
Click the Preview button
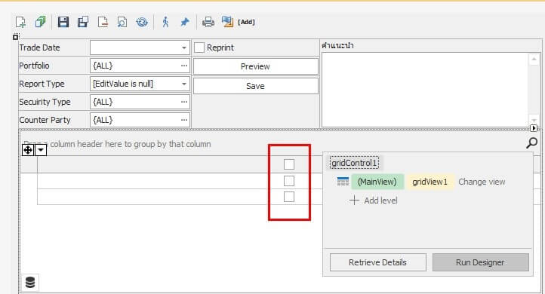pyautogui.click(x=255, y=66)
